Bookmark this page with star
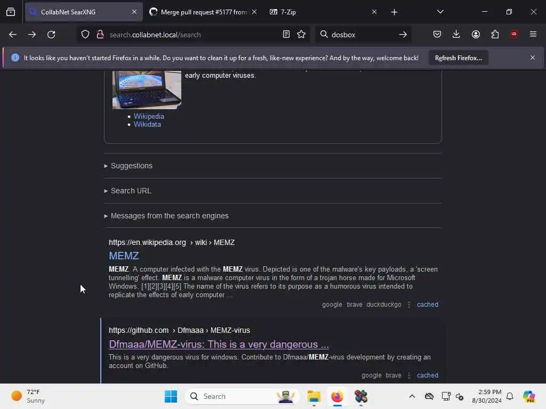Viewport: 546px width, 409px height. point(301,34)
